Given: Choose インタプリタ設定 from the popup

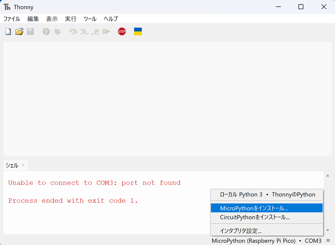Looking at the screenshot, I should pos(241,230).
